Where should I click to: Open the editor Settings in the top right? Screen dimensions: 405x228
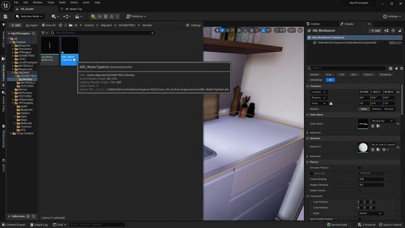click(x=392, y=16)
